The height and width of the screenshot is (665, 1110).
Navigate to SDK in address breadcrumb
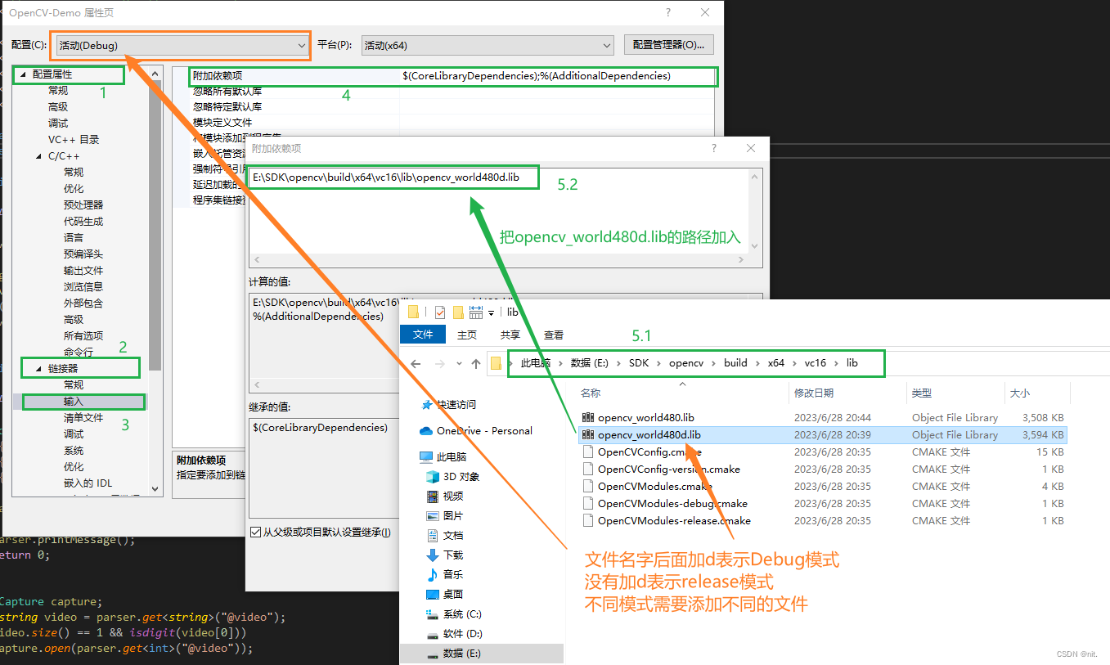pyautogui.click(x=639, y=363)
